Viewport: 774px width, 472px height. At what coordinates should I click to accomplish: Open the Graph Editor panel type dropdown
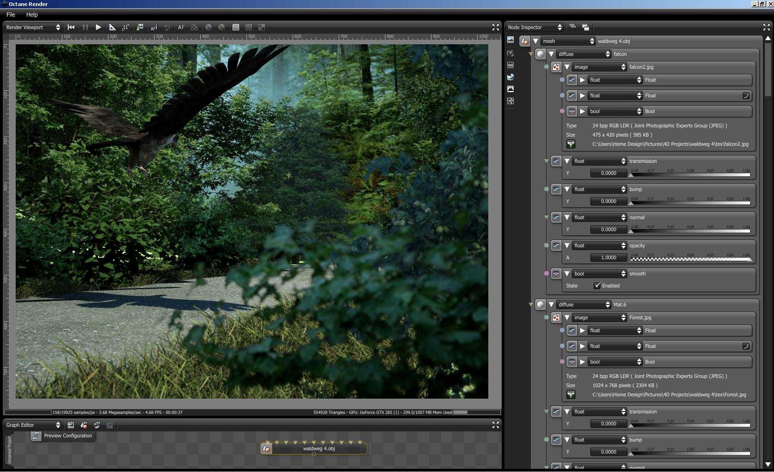(33, 425)
